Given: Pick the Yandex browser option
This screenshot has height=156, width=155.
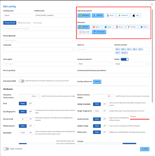Looking at the screenshot, I should click(132, 27).
